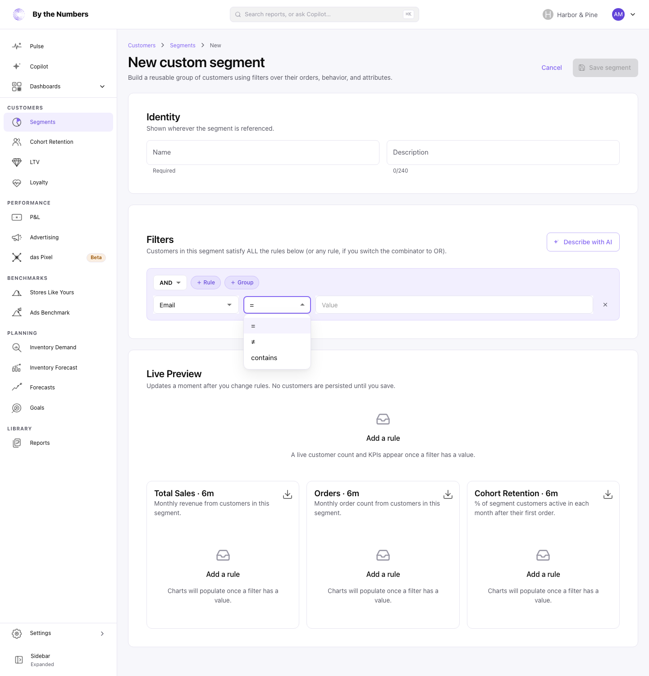
Task: Choose the contains operator option
Action: click(x=277, y=358)
